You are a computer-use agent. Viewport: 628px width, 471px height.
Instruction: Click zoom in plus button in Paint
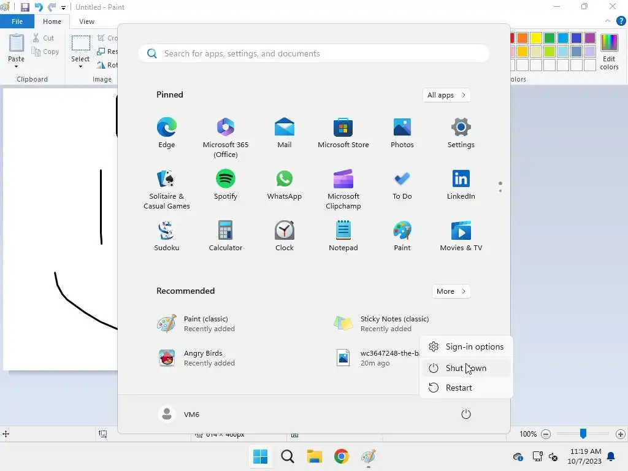tap(621, 434)
